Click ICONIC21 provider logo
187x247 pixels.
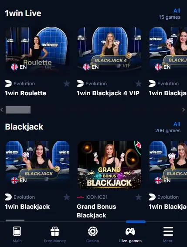(80, 197)
